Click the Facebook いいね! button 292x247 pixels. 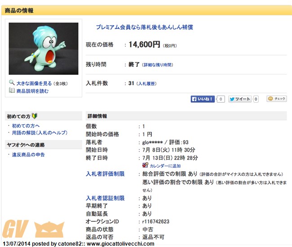pos(203,99)
